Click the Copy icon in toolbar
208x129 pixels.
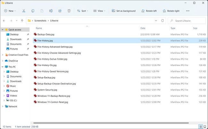click(x=33, y=11)
